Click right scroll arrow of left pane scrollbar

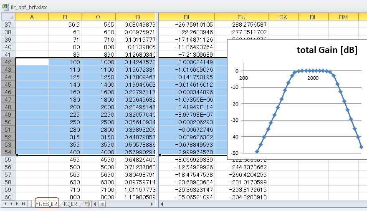point(152,204)
